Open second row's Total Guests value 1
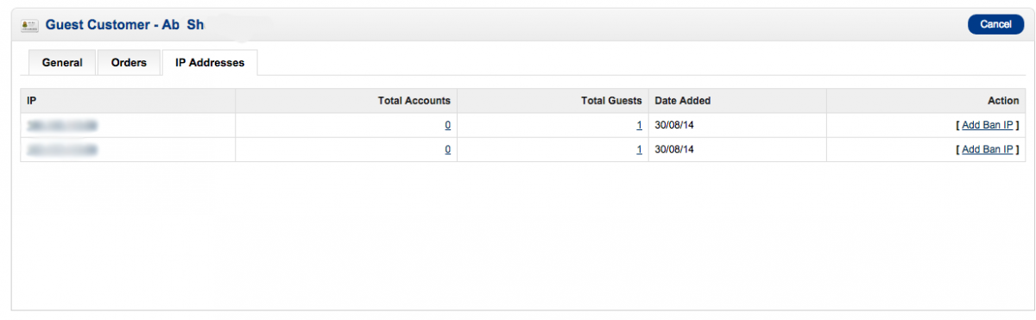 [x=639, y=149]
